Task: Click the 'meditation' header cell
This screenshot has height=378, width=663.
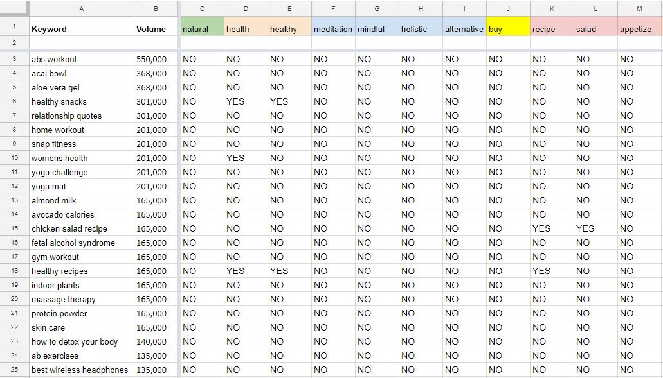Action: click(x=333, y=29)
